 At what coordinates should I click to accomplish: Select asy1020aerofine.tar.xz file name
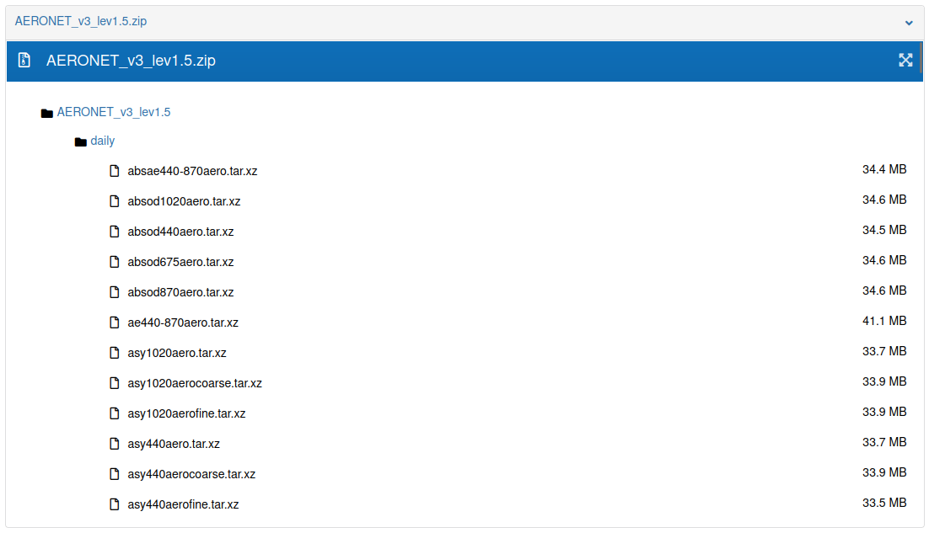[186, 413]
